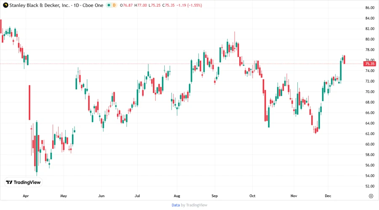Screen dimensions: 379x210
Task: Click the Nov label on time axis
Action: 294,196
